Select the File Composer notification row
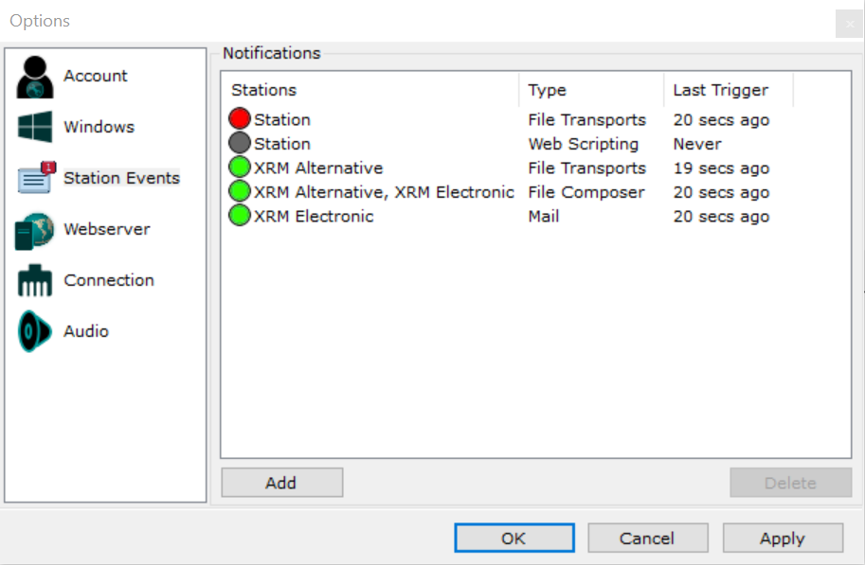 (586, 192)
